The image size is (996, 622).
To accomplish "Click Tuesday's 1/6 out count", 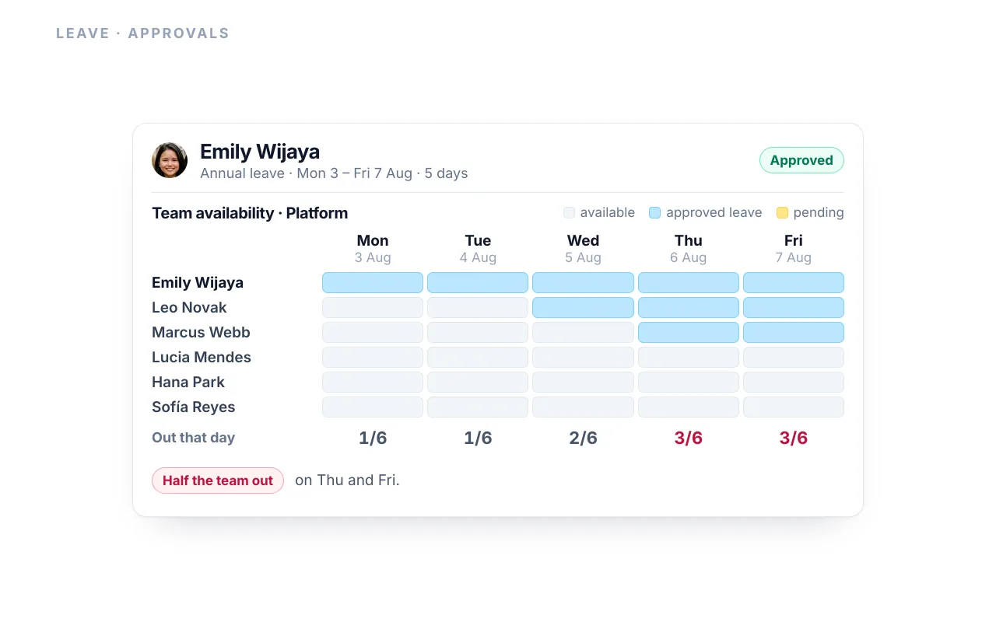I will click(478, 438).
